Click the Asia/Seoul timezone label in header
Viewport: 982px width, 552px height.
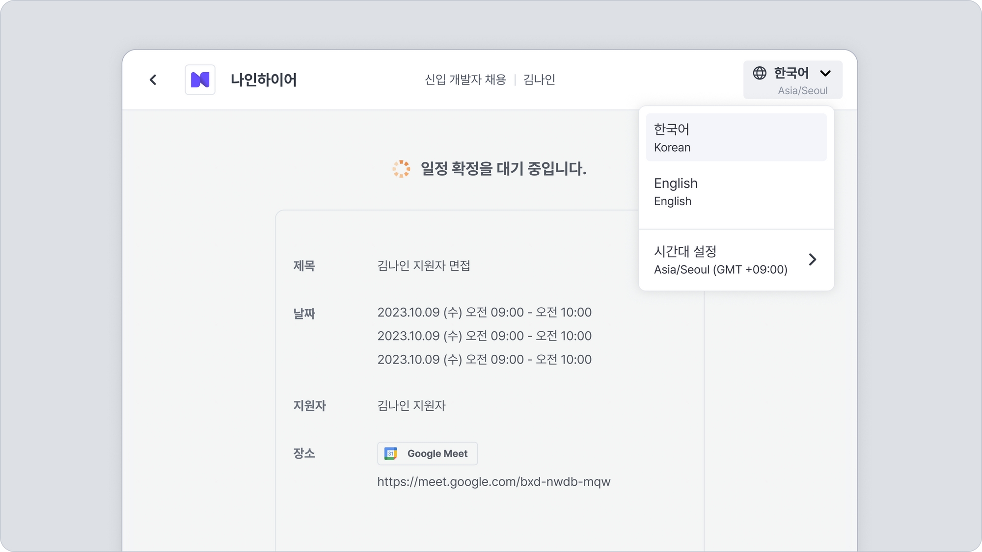(802, 91)
